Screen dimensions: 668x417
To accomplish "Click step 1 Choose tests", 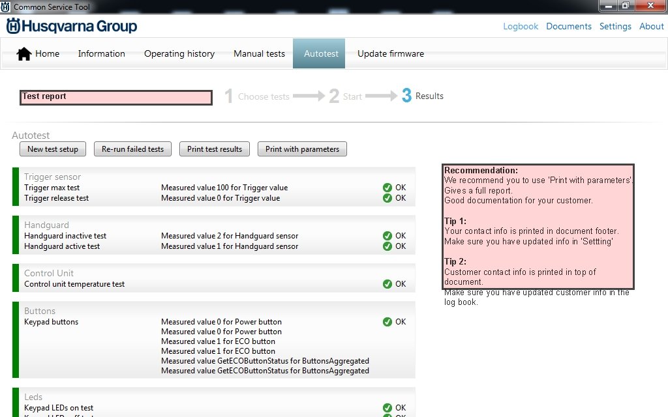I will (257, 96).
